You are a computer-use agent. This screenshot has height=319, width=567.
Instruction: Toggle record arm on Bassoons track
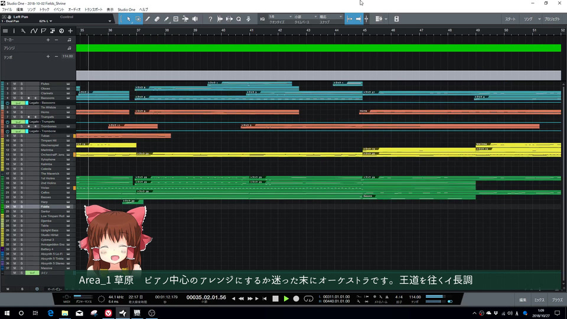(x=28, y=98)
